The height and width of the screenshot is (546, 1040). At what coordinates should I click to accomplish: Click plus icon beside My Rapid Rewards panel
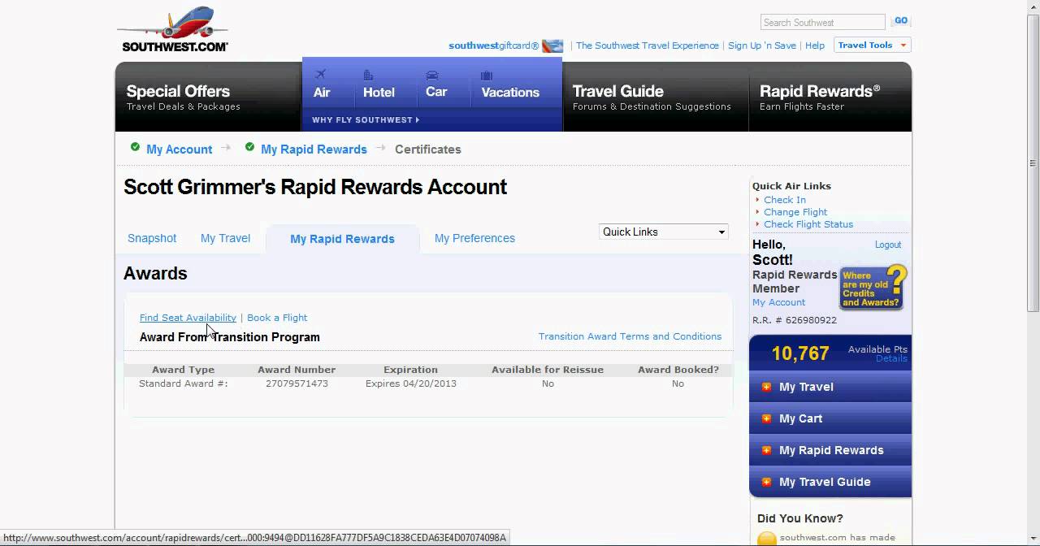tap(766, 450)
